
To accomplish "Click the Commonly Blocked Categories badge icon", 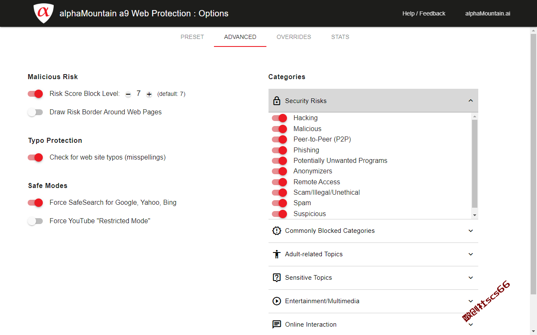I will [276, 231].
